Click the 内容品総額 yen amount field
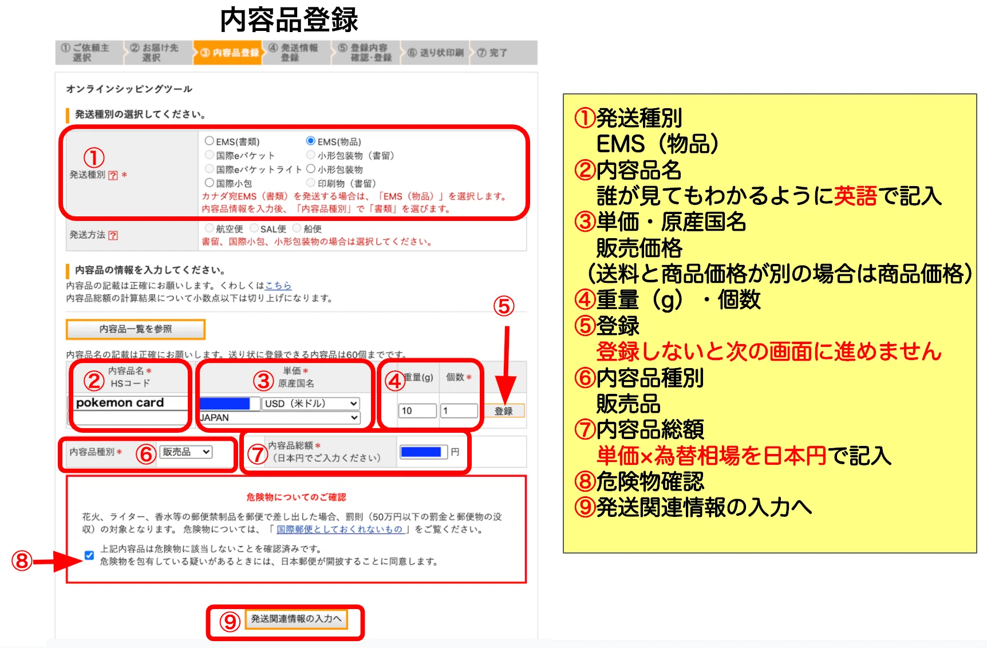 click(x=424, y=452)
